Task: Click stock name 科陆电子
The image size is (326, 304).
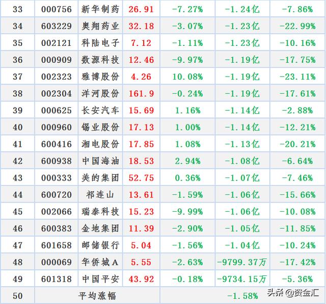Action: pyautogui.click(x=100, y=43)
